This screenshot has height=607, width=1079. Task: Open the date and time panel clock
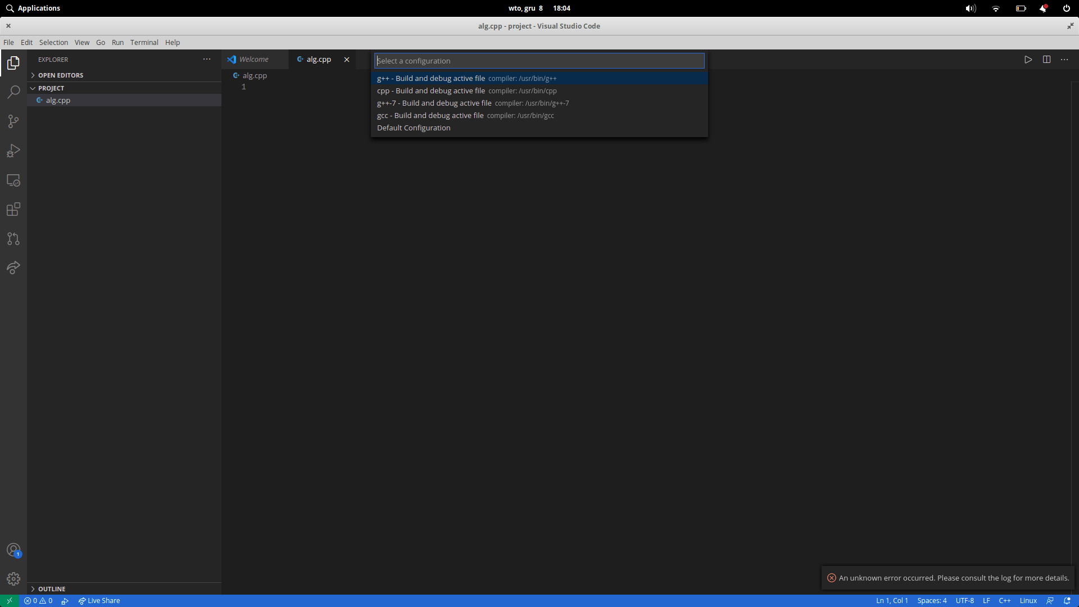(x=539, y=8)
